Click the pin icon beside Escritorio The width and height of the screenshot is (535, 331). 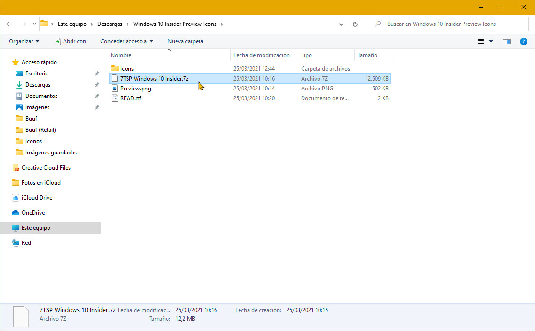pyautogui.click(x=97, y=73)
